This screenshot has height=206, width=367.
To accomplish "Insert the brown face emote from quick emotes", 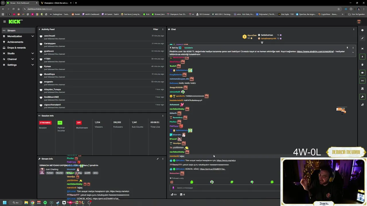I will [x=172, y=182].
